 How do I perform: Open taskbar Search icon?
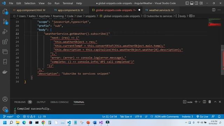click(x=11, y=122)
